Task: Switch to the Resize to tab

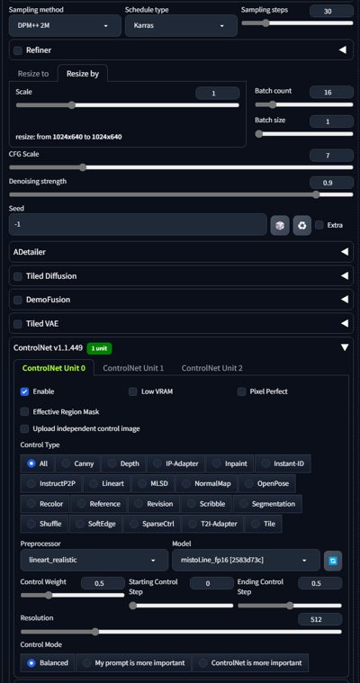Action: pos(33,74)
